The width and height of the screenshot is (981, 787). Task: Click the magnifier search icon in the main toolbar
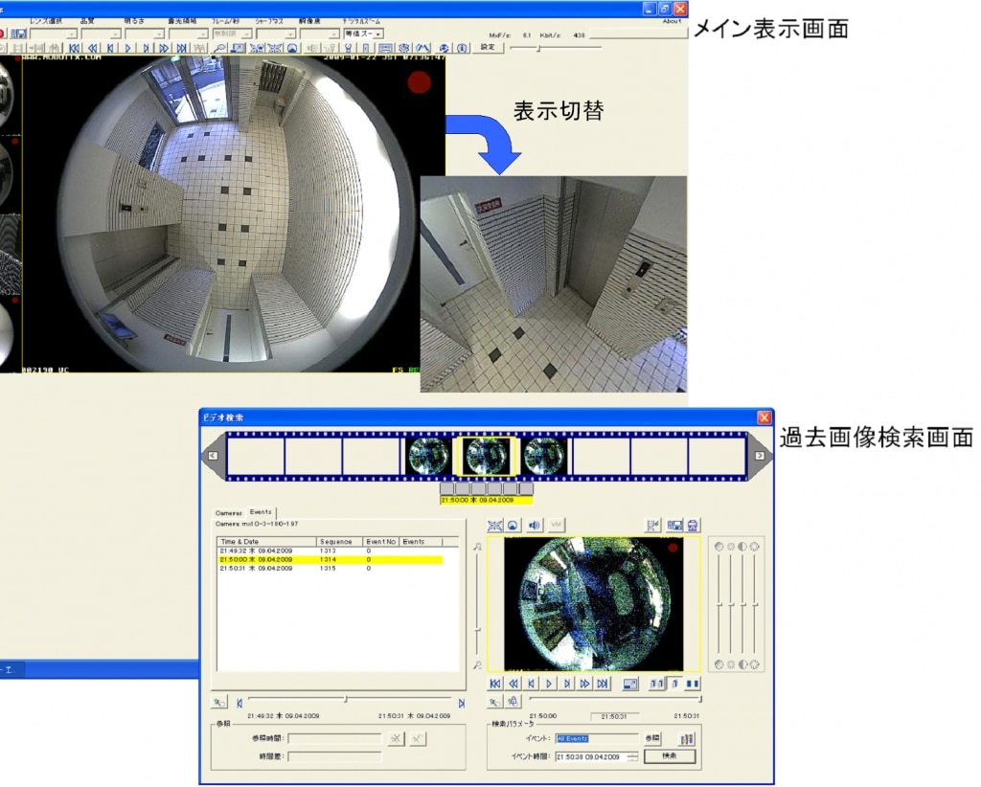(220, 46)
